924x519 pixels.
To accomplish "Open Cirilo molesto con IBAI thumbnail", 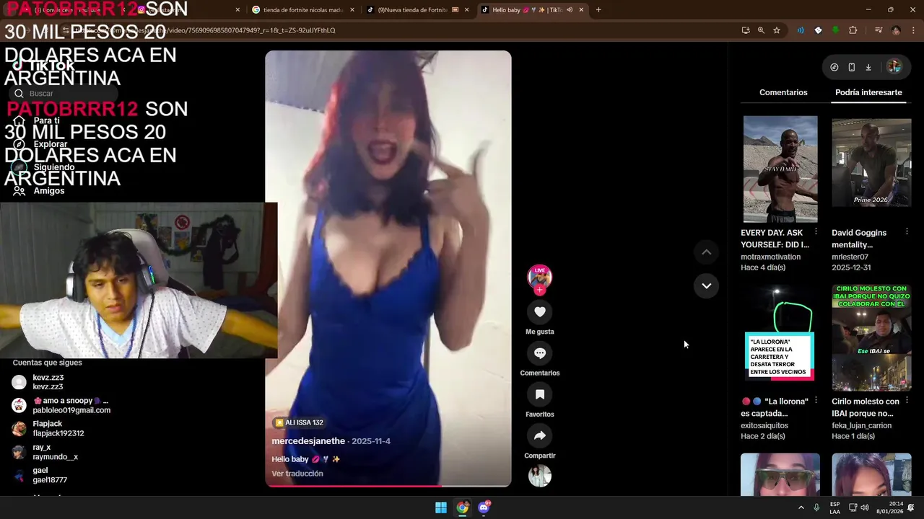I will (x=871, y=337).
